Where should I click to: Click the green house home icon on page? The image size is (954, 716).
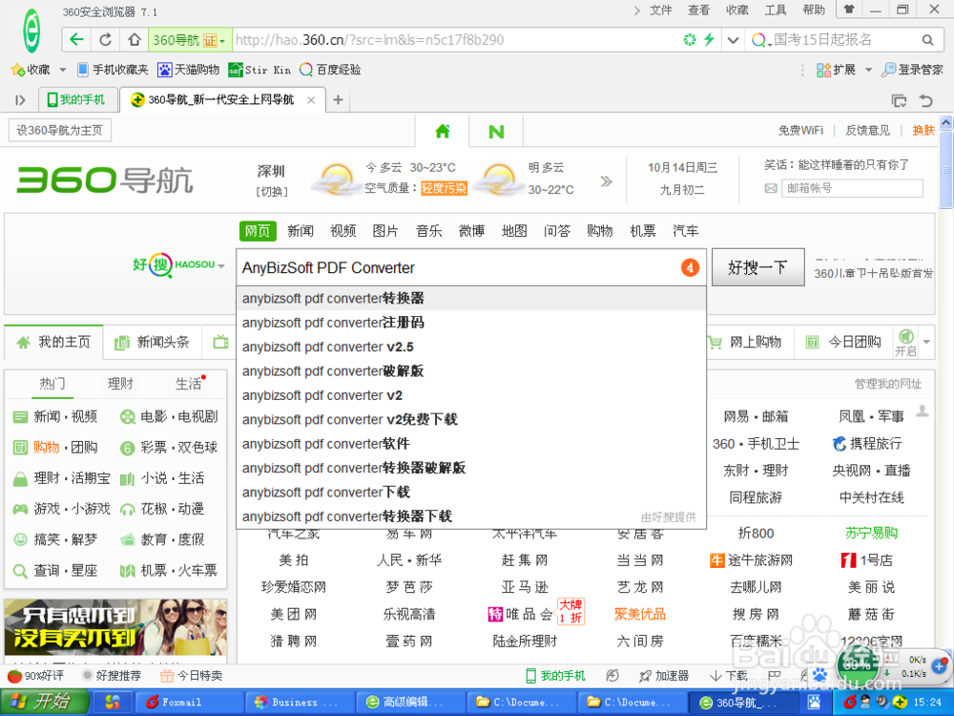click(443, 131)
